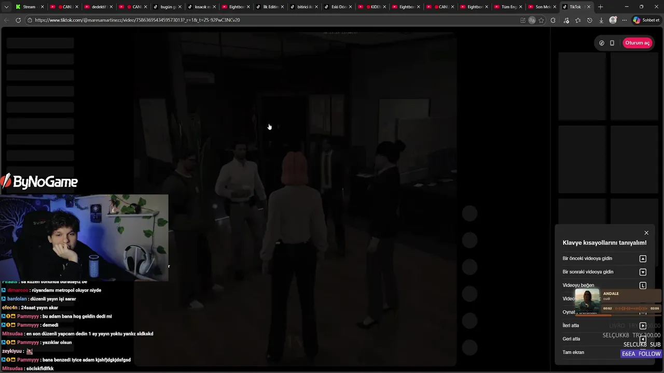
Task: Close the Stream tab
Action: pyautogui.click(x=43, y=7)
